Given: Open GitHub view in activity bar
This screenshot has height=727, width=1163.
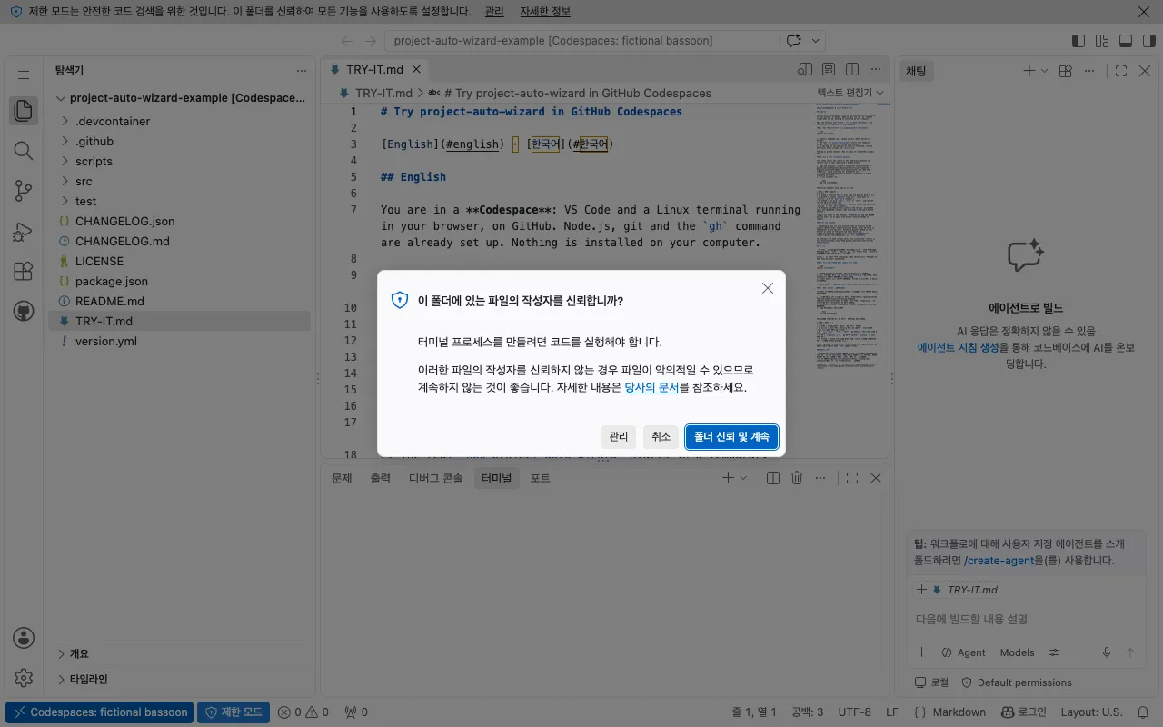Looking at the screenshot, I should (x=24, y=311).
